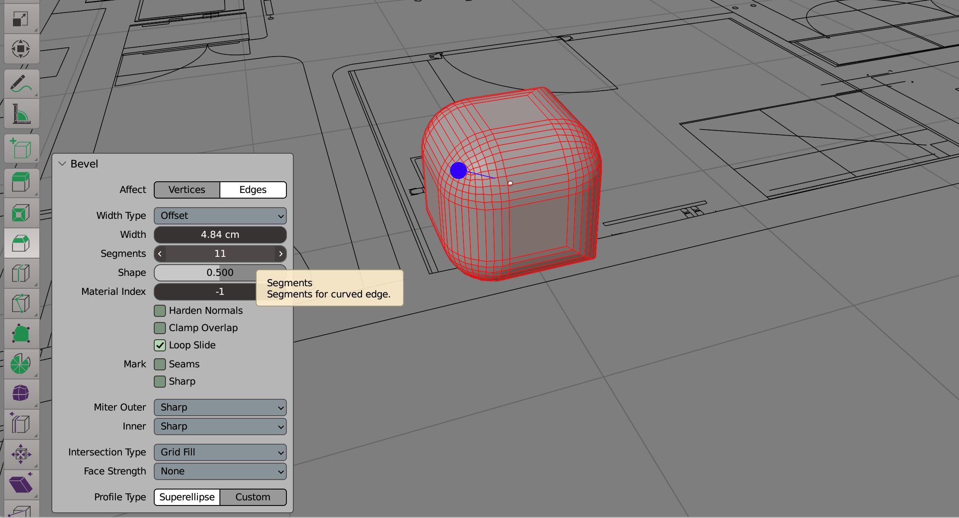Open the Intersection Type dropdown
The height and width of the screenshot is (518, 959).
click(x=220, y=452)
